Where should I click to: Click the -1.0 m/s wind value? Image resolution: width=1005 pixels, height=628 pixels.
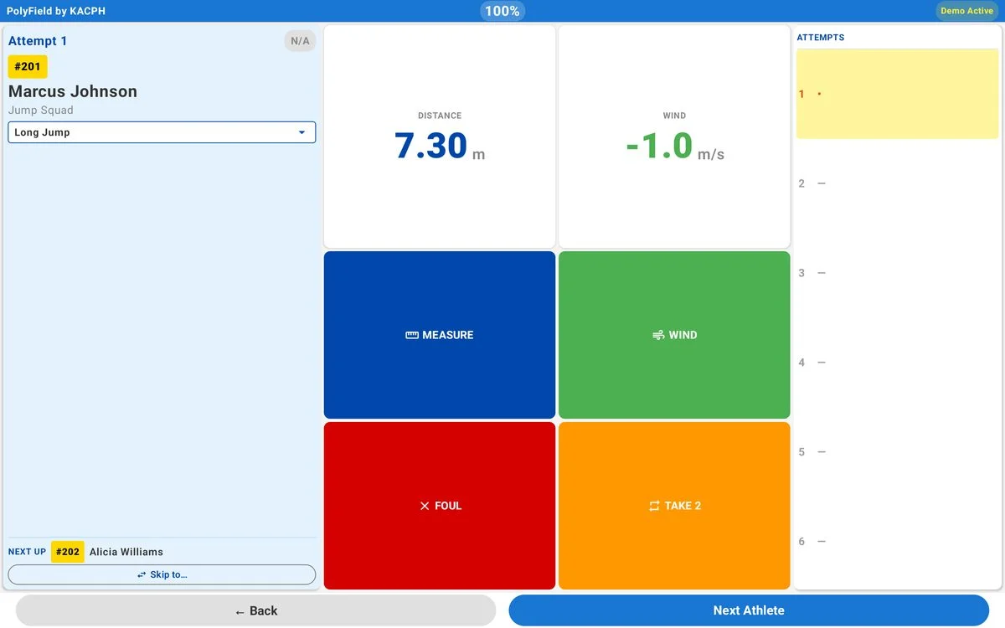click(x=674, y=146)
